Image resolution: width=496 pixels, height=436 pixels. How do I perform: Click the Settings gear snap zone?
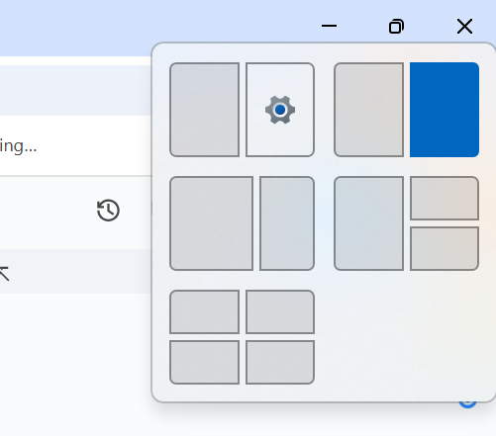click(x=280, y=110)
